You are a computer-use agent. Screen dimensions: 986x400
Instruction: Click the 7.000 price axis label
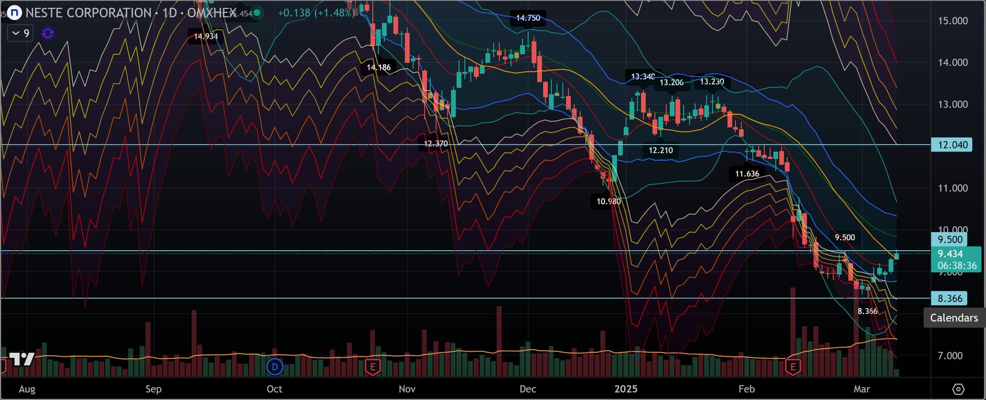click(x=950, y=356)
